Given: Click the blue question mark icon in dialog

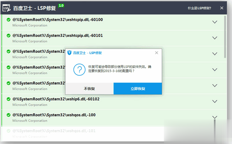Looking at the screenshot, I should coord(80,69).
